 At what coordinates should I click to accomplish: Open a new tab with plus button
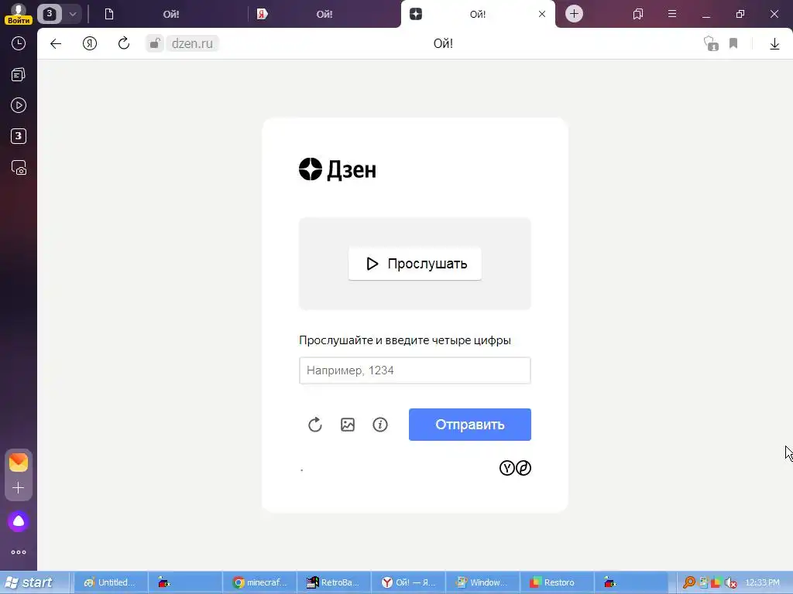[x=574, y=14]
